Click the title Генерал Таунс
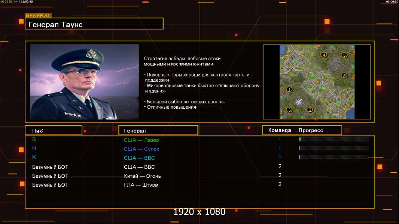This screenshot has width=399, height=224. point(55,25)
